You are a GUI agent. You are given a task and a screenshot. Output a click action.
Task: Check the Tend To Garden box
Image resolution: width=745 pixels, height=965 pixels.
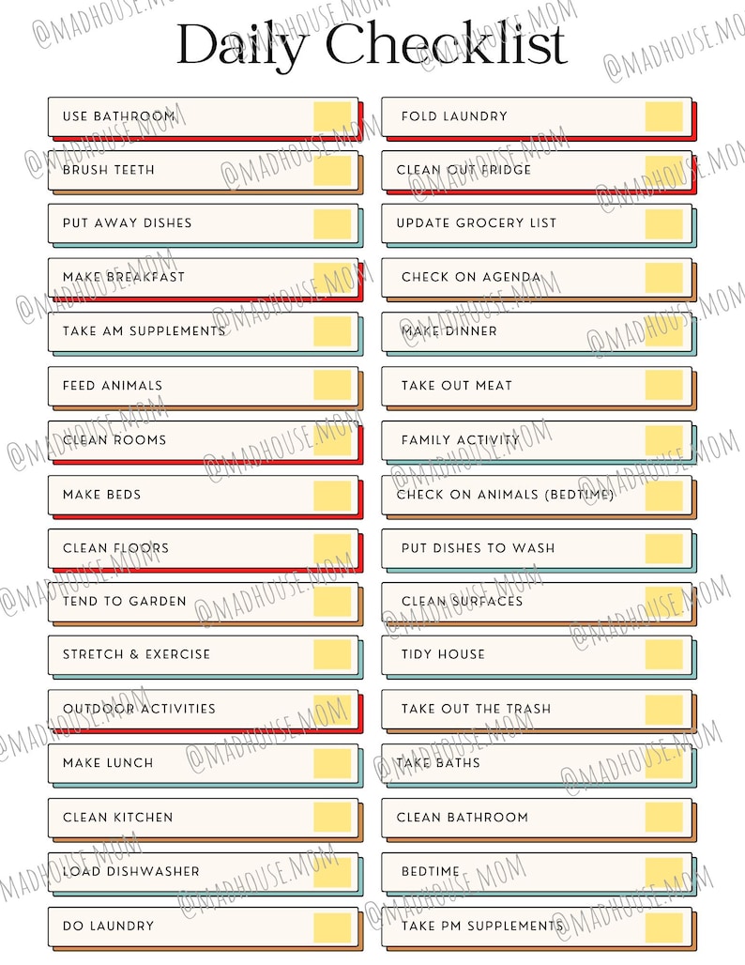[x=332, y=602]
